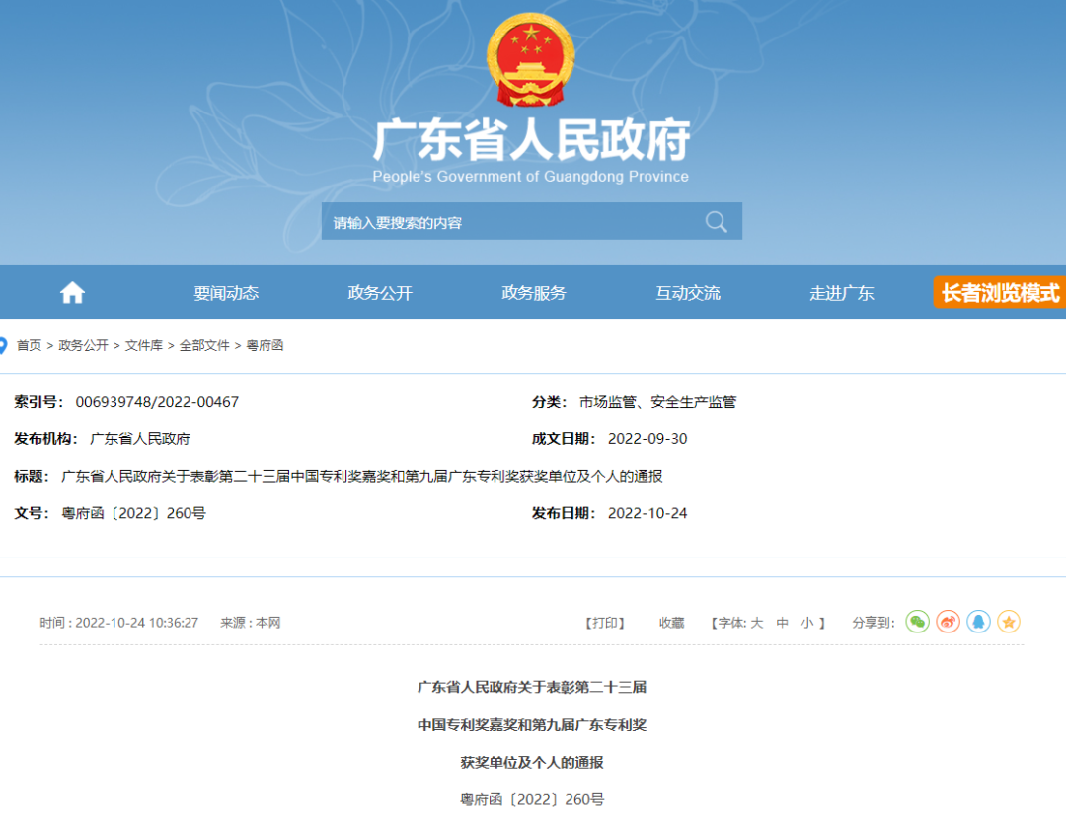The height and width of the screenshot is (818, 1066).
Task: Click the yellow star share icon
Action: pos(1009,622)
